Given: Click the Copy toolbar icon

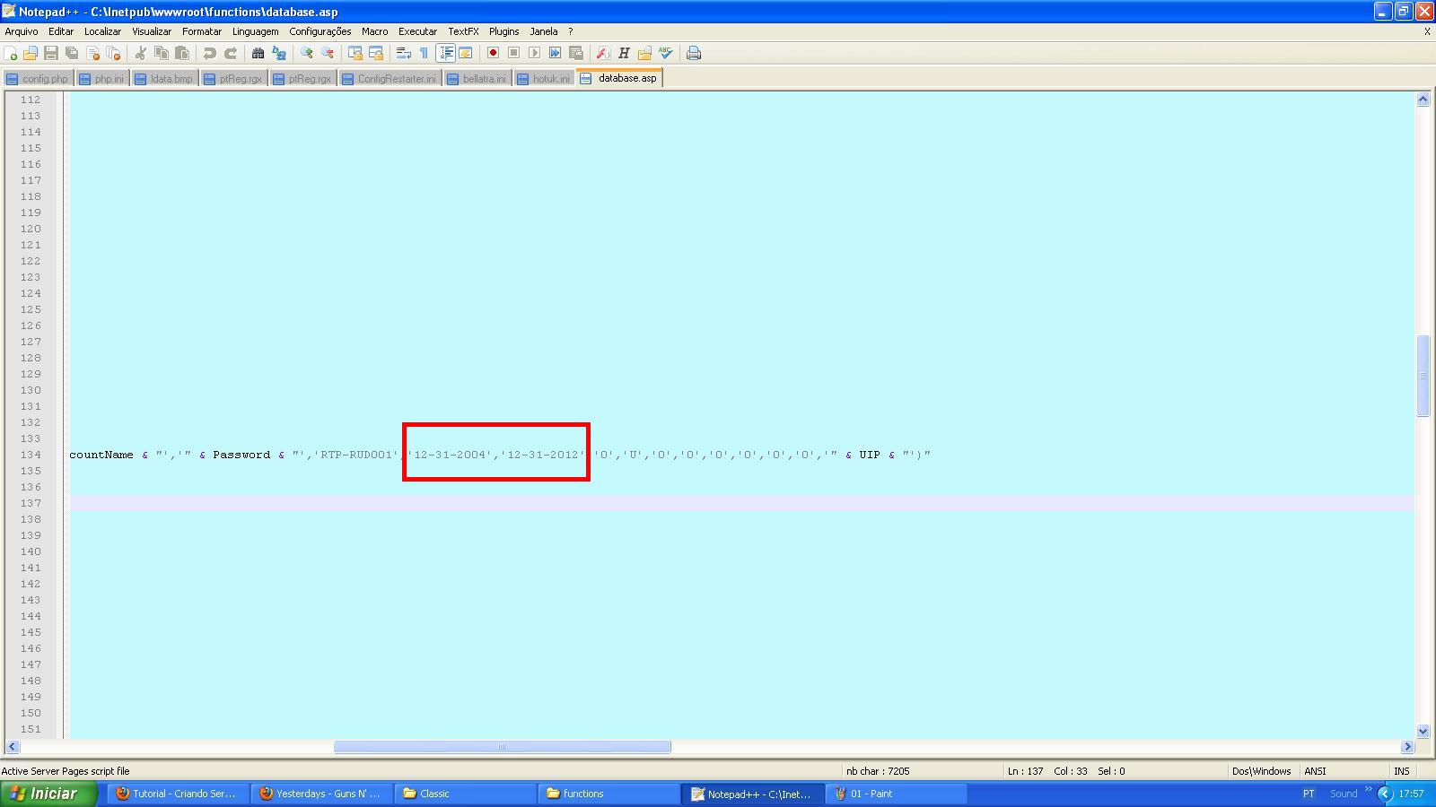Looking at the screenshot, I should click(162, 53).
